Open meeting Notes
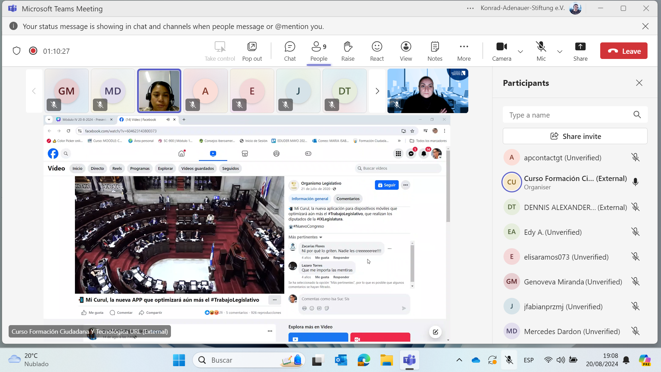 434,51
